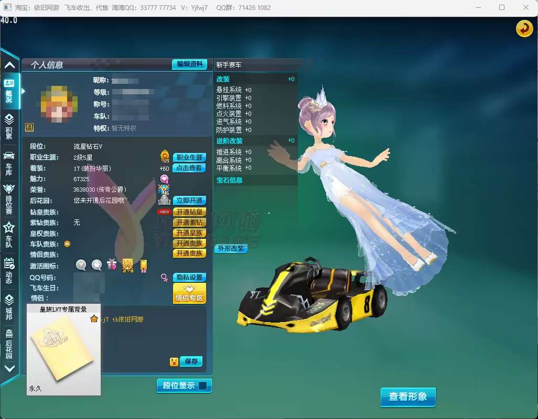This screenshot has height=419, width=538.
Task: Click the yellow back arrow icon
Action: point(524,28)
